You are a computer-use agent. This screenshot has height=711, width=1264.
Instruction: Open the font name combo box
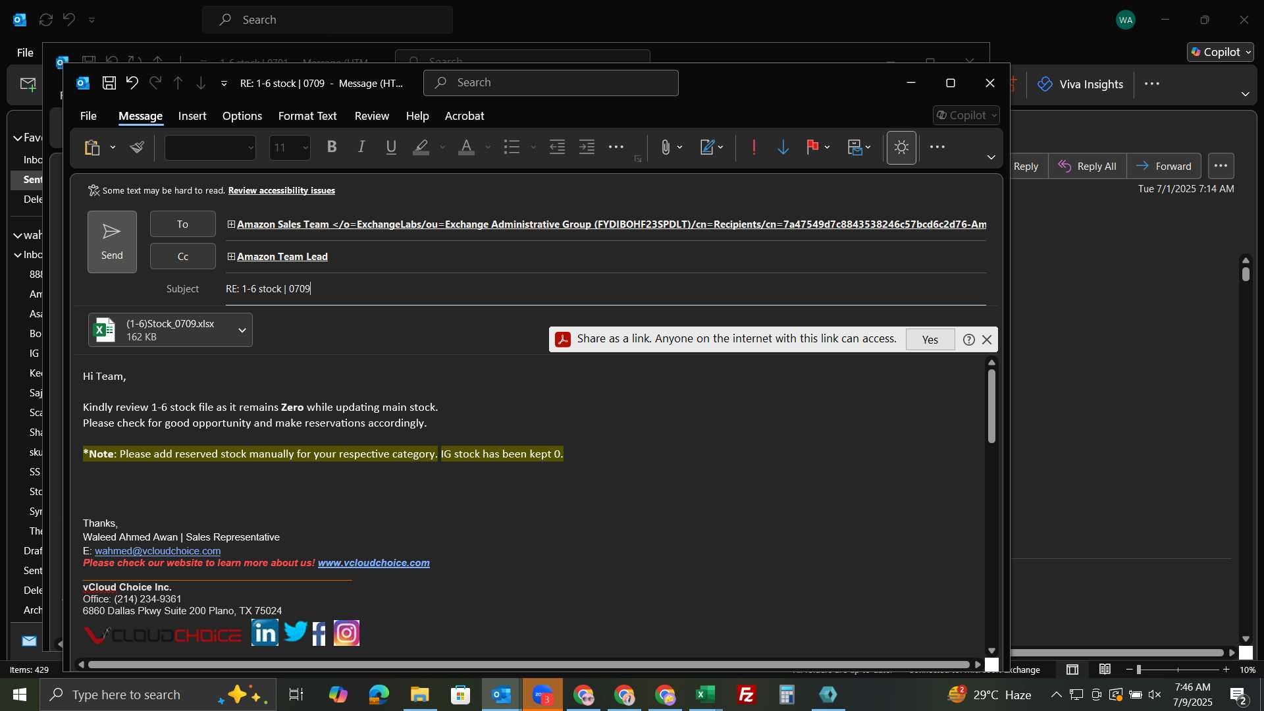pyautogui.click(x=210, y=147)
